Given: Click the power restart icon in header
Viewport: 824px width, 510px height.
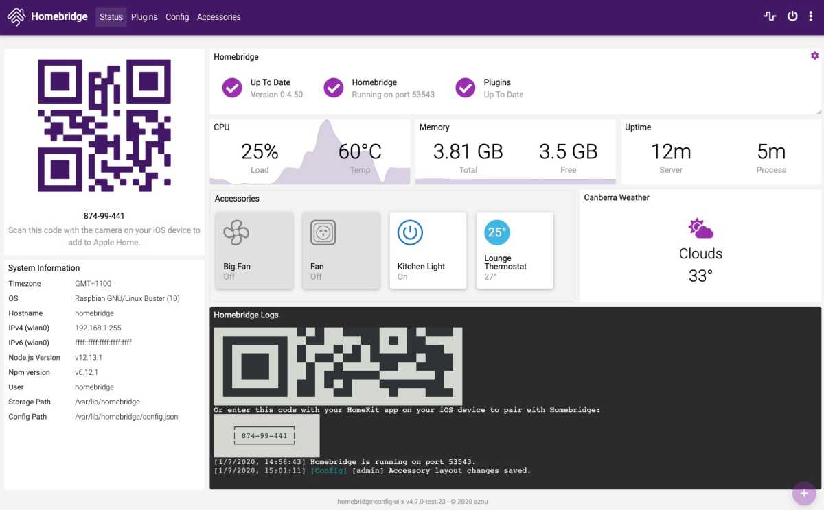Looking at the screenshot, I should click(792, 16).
